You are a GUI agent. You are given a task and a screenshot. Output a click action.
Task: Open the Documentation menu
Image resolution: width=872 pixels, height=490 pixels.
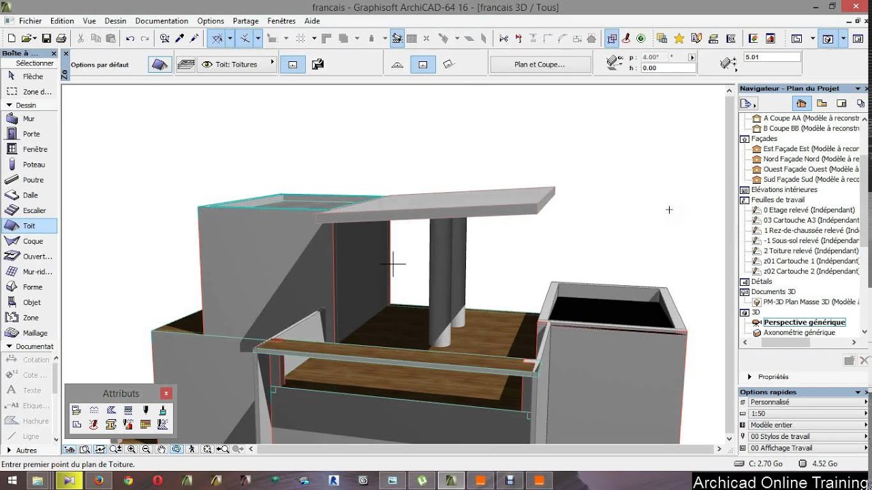(x=161, y=21)
